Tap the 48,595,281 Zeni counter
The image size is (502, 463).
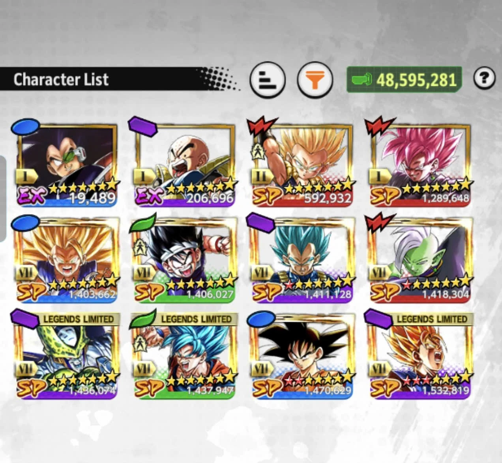tap(416, 80)
